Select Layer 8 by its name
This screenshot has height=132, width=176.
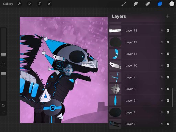click(x=130, y=89)
